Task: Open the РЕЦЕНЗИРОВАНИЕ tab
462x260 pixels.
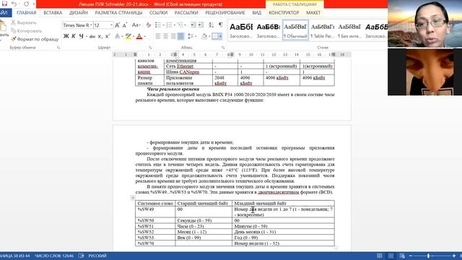Action: [x=225, y=13]
